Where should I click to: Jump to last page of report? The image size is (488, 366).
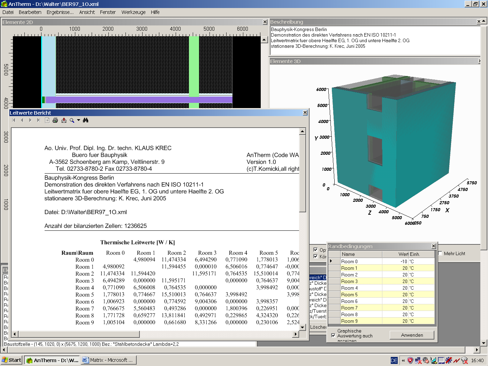(39, 120)
